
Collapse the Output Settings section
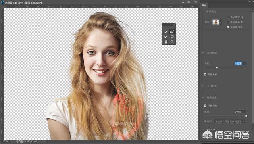tap(203, 98)
